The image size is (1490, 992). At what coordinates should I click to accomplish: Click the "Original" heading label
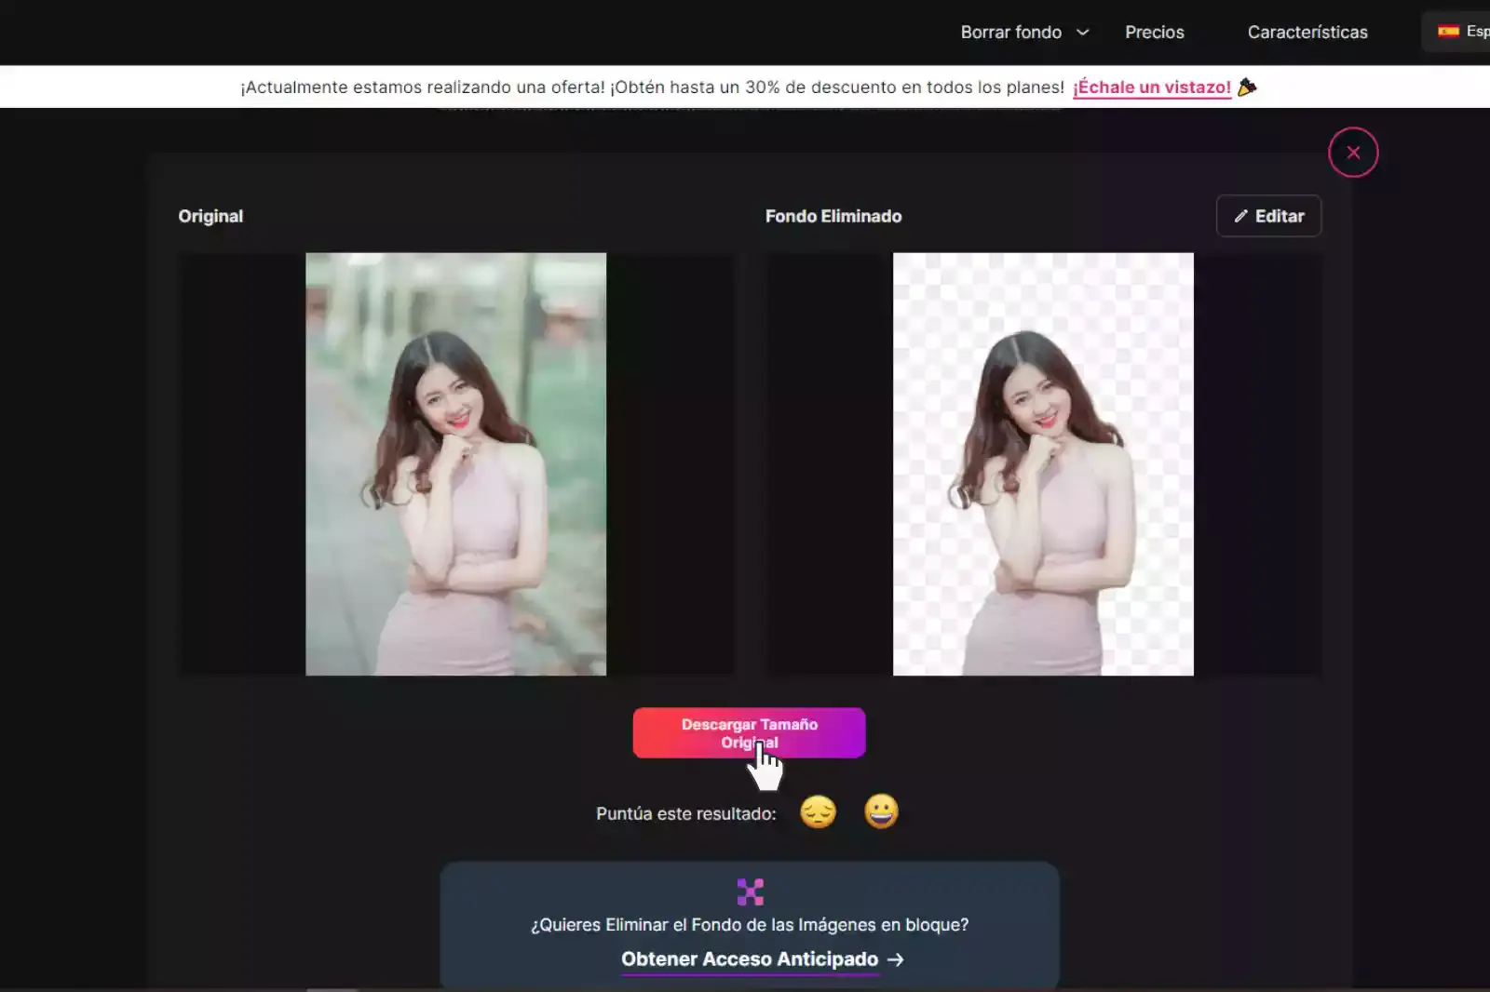point(210,216)
